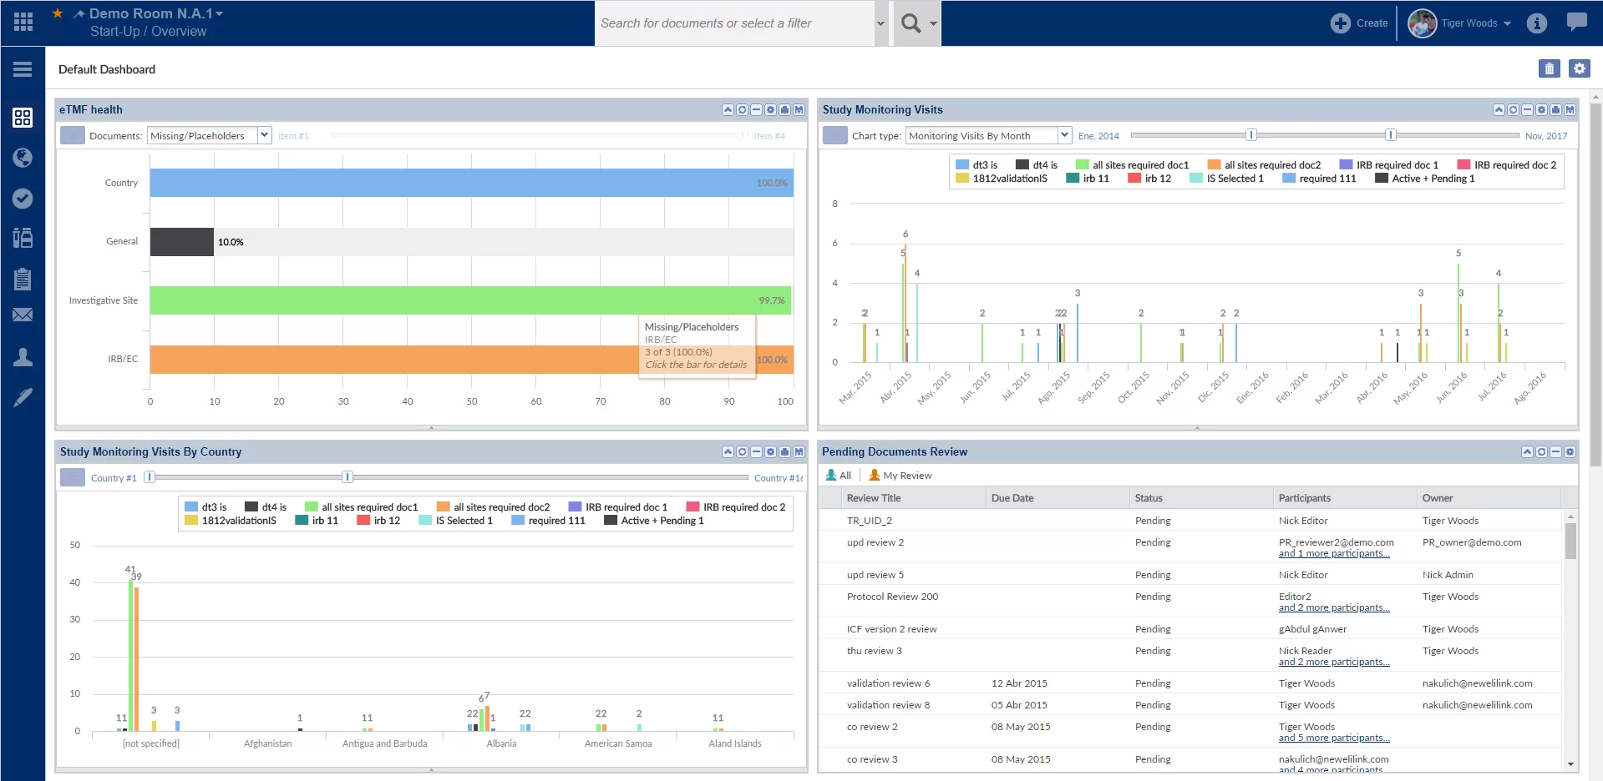Open 'and 5 more participants' link for co review 2

coord(1334,738)
